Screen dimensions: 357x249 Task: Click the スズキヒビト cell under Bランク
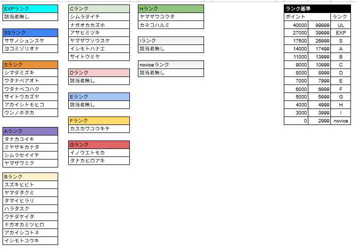pos(30,184)
